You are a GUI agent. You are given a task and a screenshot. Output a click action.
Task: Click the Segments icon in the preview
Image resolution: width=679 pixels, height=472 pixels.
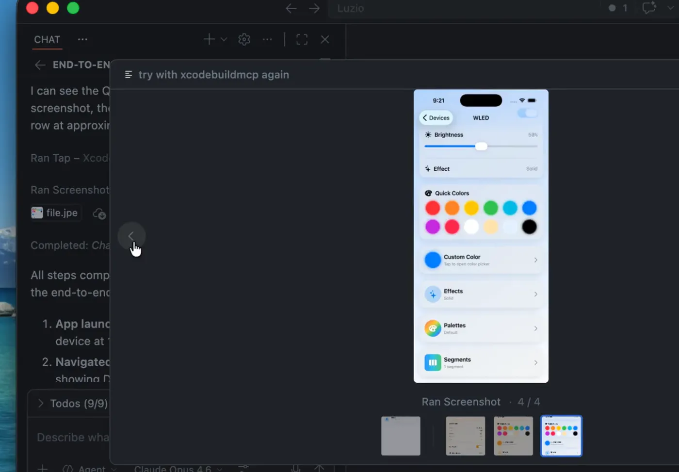coord(433,362)
